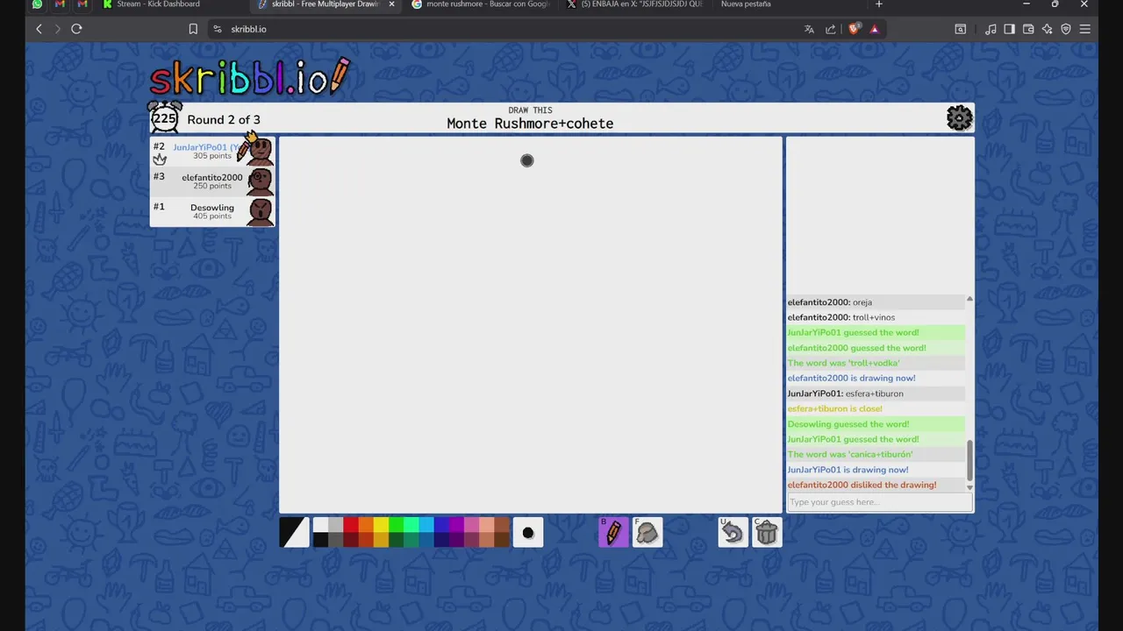Pick the black color
1123x631 pixels.
tap(320, 540)
